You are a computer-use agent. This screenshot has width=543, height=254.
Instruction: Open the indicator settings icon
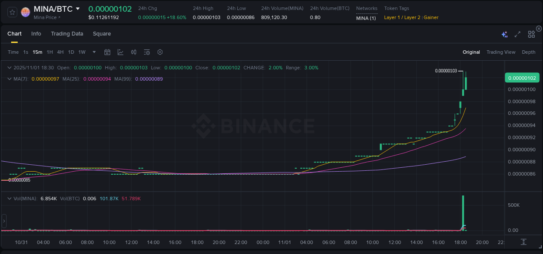147,52
